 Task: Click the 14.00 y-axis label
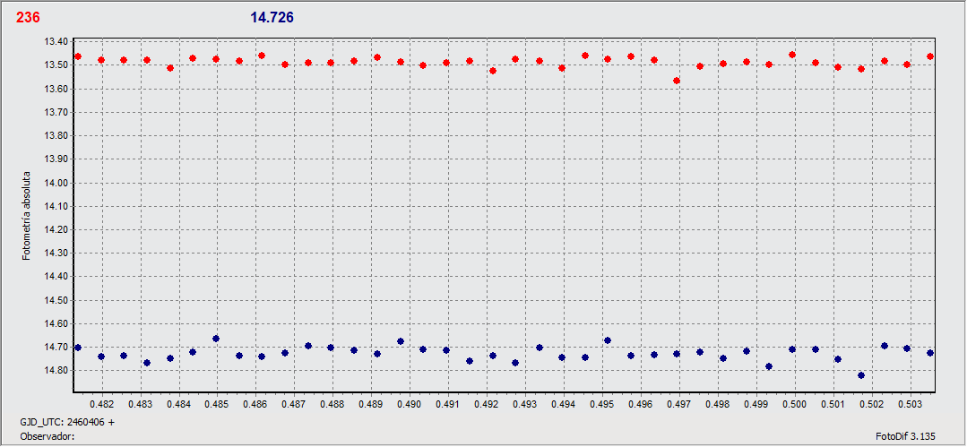coord(56,183)
